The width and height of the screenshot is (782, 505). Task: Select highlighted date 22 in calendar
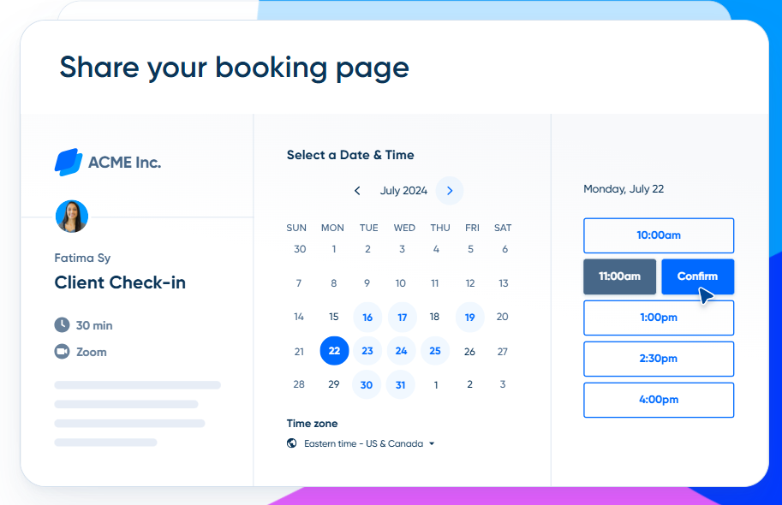pyautogui.click(x=334, y=350)
